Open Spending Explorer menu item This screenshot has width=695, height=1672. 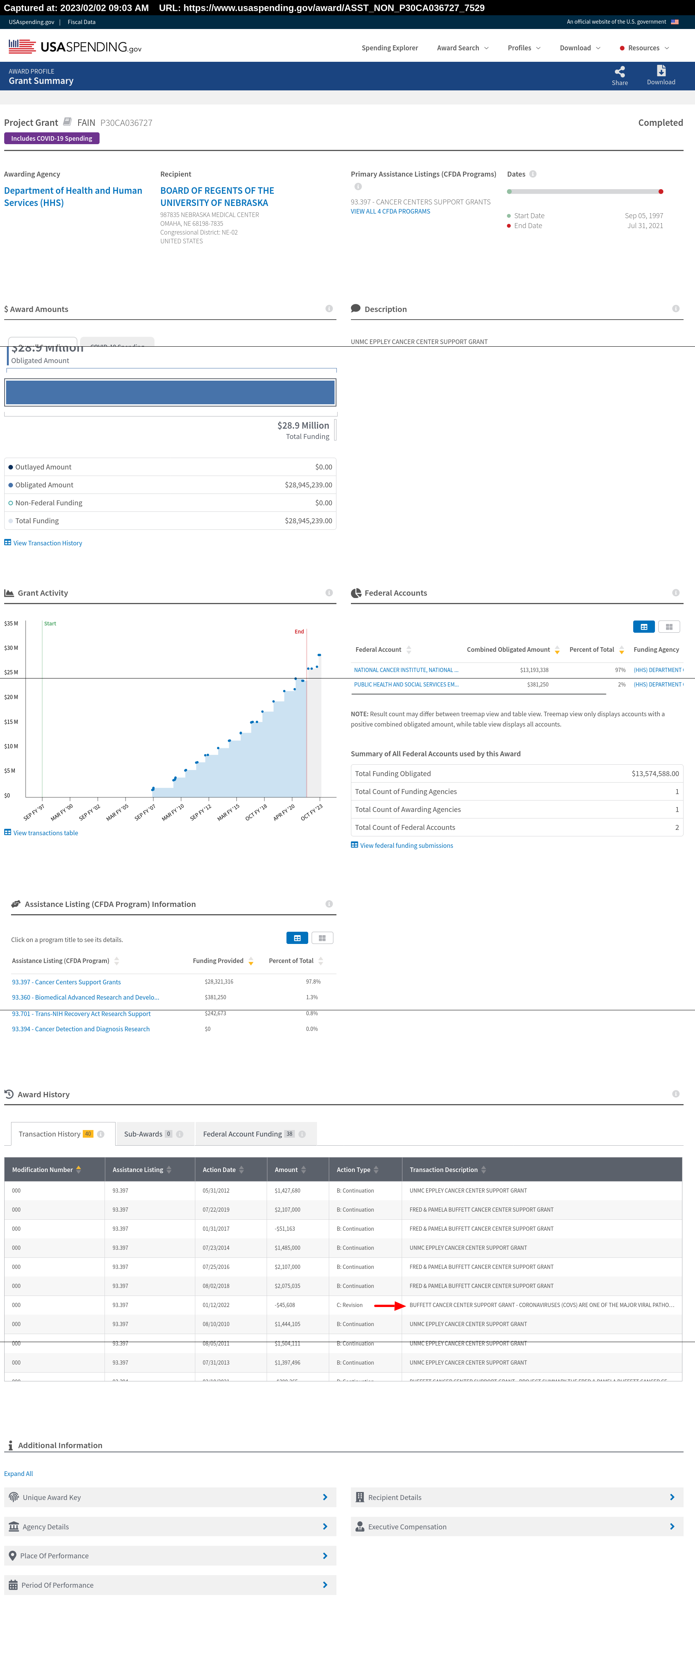pyautogui.click(x=389, y=48)
